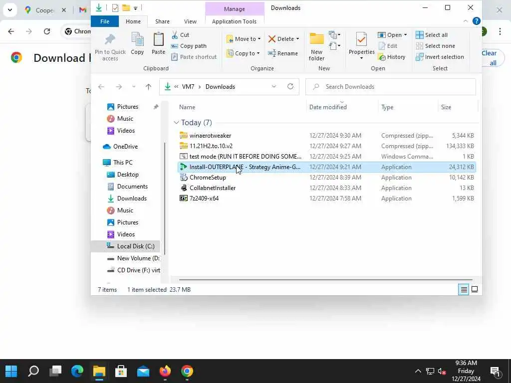The width and height of the screenshot is (511, 383).
Task: Click quick access New folder icon in title bar
Action: (x=126, y=8)
